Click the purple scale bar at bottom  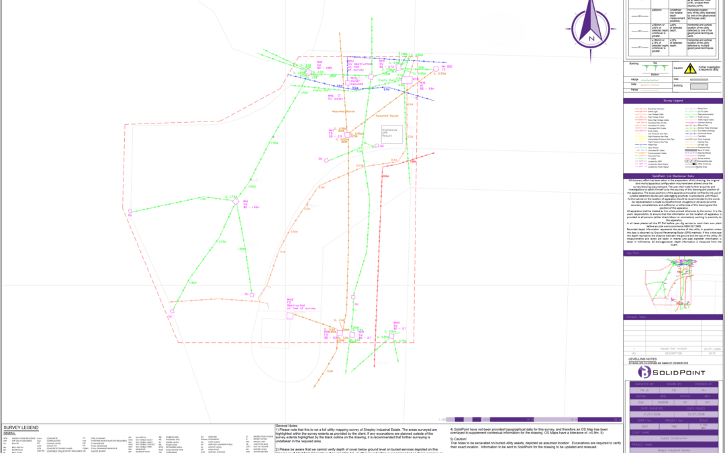tap(534, 419)
